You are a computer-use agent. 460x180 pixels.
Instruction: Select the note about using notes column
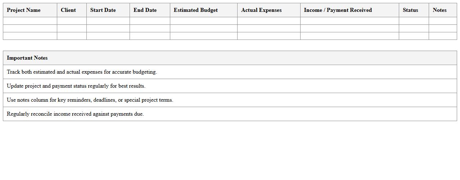point(90,100)
